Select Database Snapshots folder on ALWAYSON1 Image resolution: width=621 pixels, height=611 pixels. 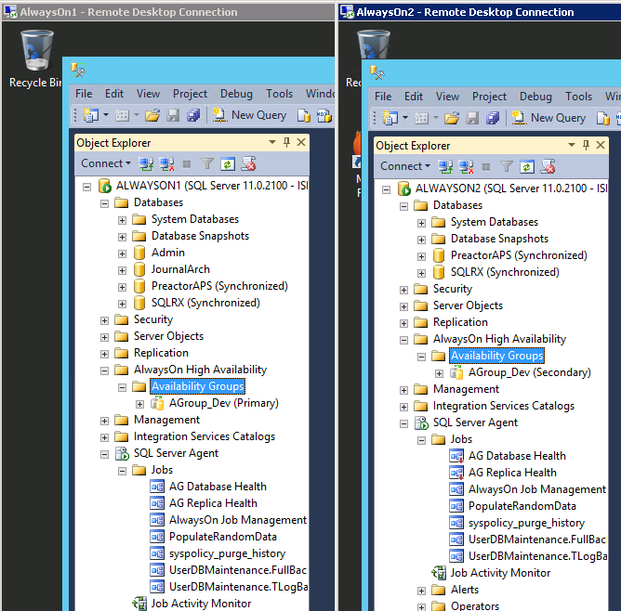pos(201,236)
